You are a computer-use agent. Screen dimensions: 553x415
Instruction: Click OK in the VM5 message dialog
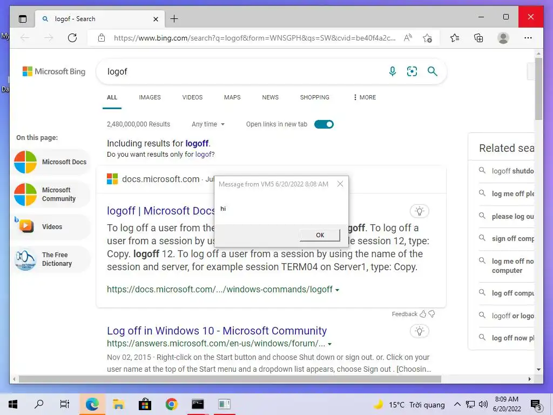320,235
